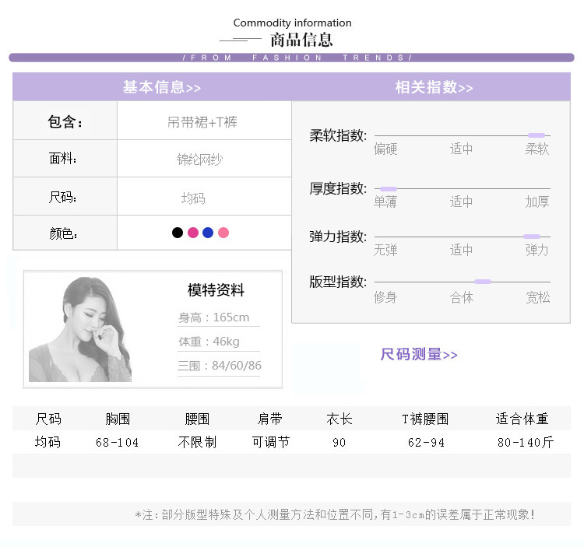The width and height of the screenshot is (584, 547).
Task: Click the 适合体重 column header
Action: click(522, 419)
